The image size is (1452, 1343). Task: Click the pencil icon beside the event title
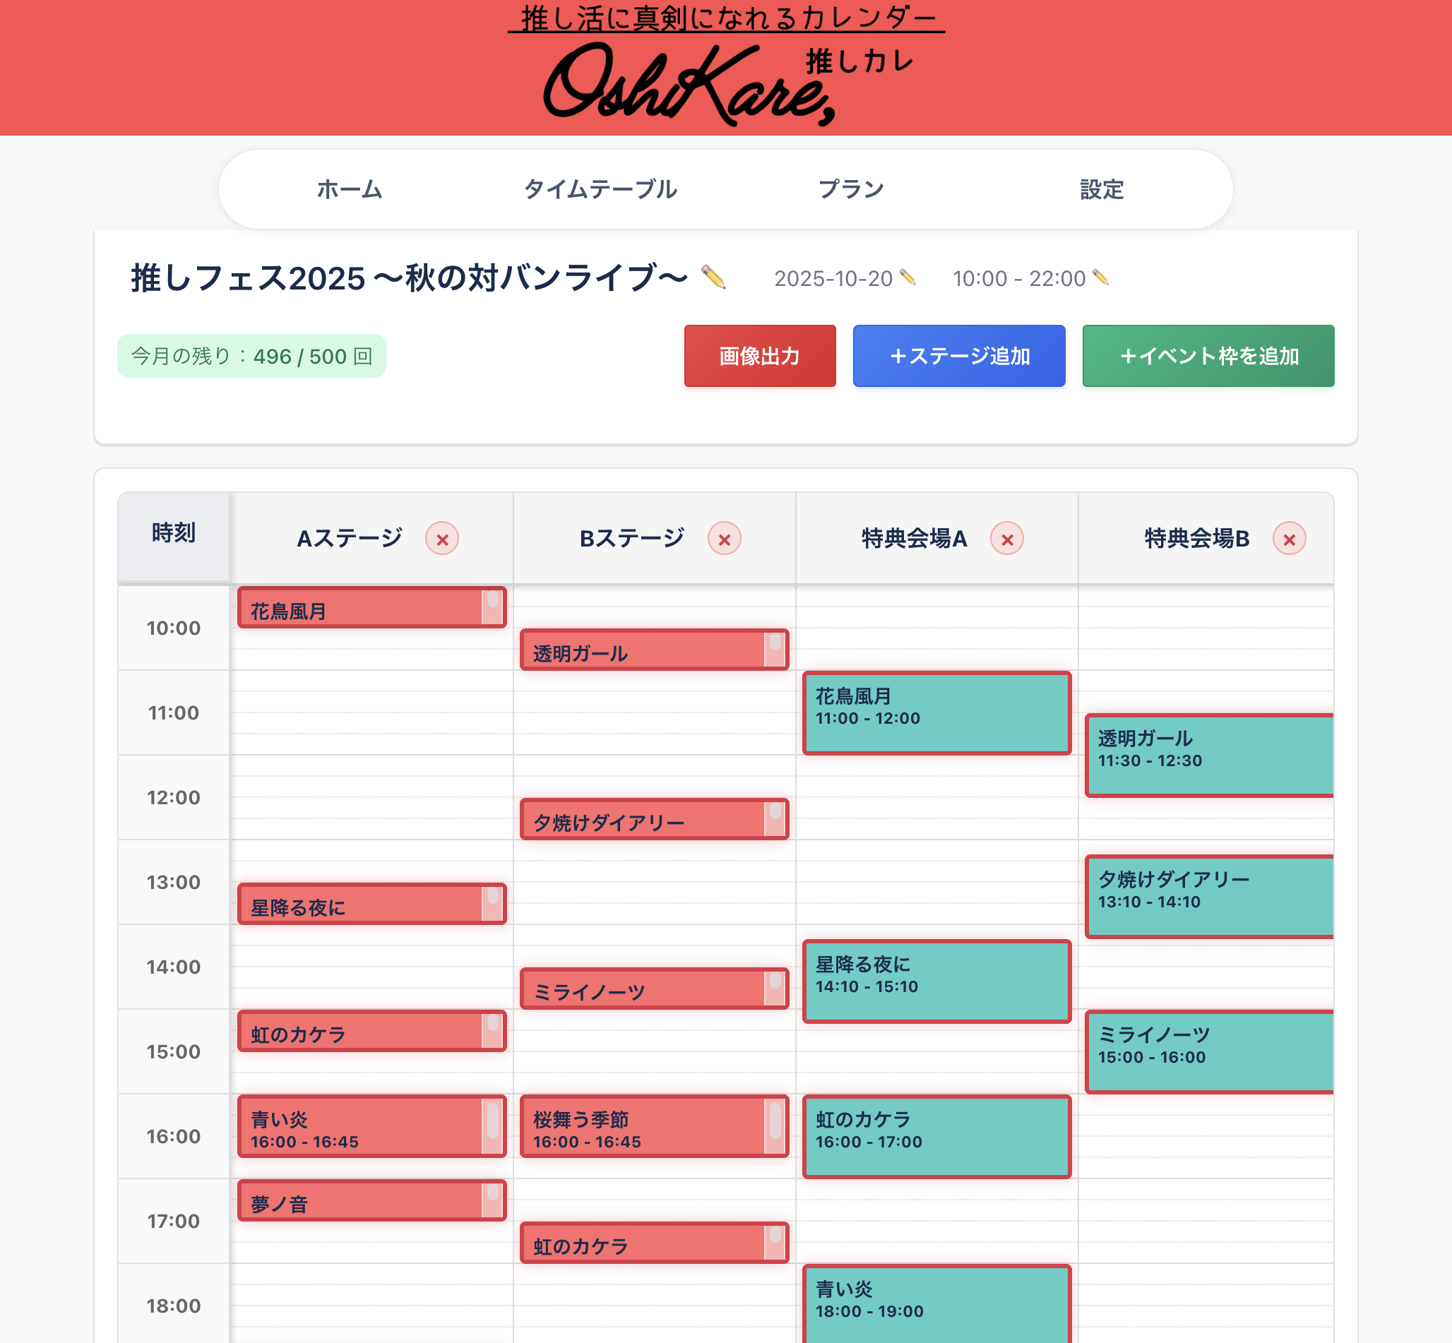713,277
